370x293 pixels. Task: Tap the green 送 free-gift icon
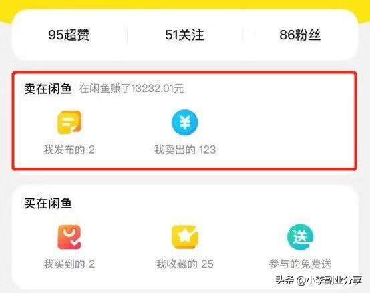point(300,237)
